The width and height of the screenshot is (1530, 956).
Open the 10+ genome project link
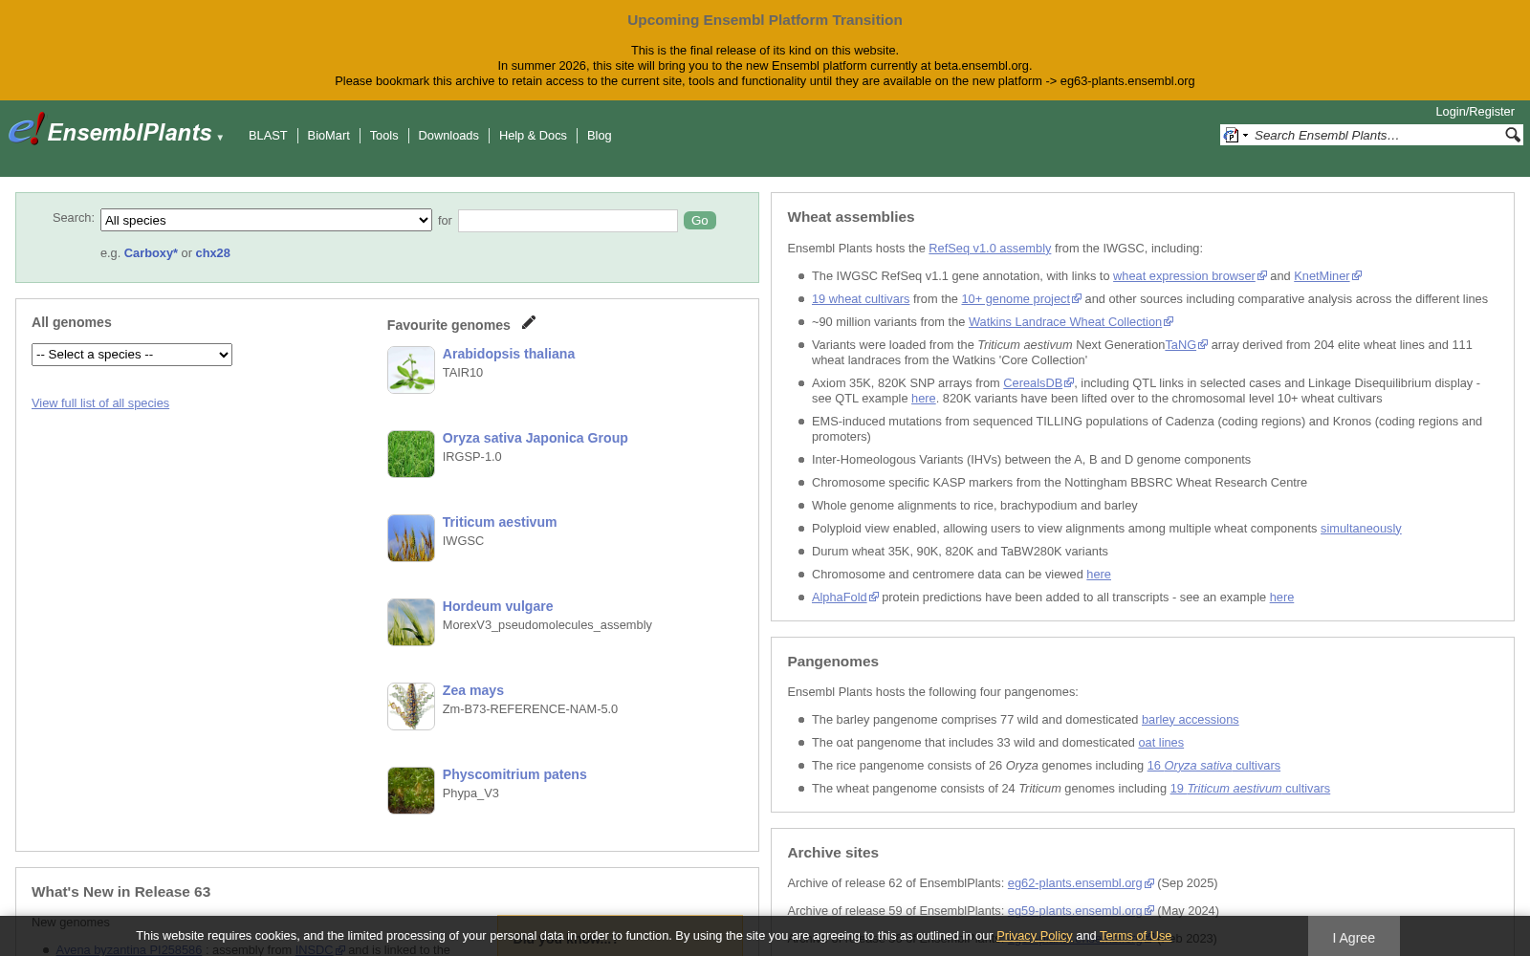tap(1021, 299)
